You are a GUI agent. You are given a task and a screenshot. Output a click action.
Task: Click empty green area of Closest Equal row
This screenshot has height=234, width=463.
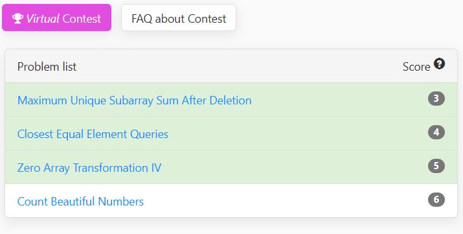pyautogui.click(x=295, y=134)
